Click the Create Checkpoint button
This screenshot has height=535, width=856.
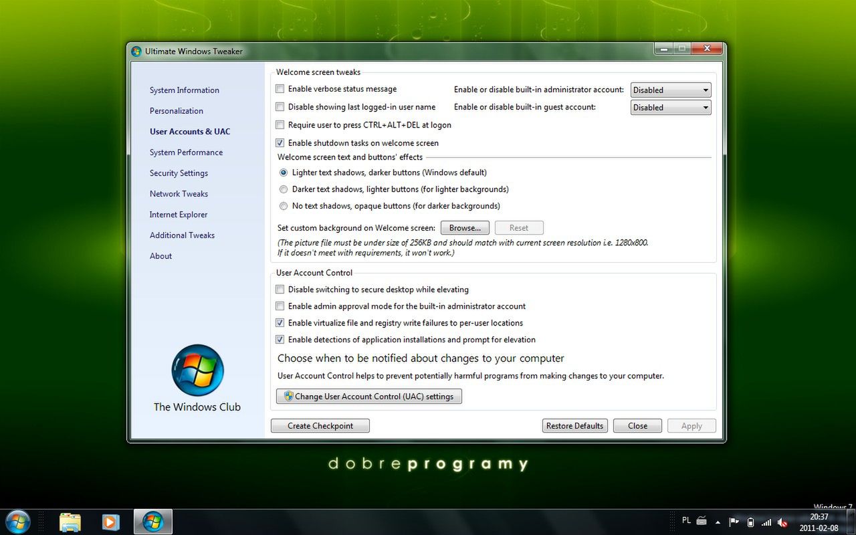(x=320, y=425)
